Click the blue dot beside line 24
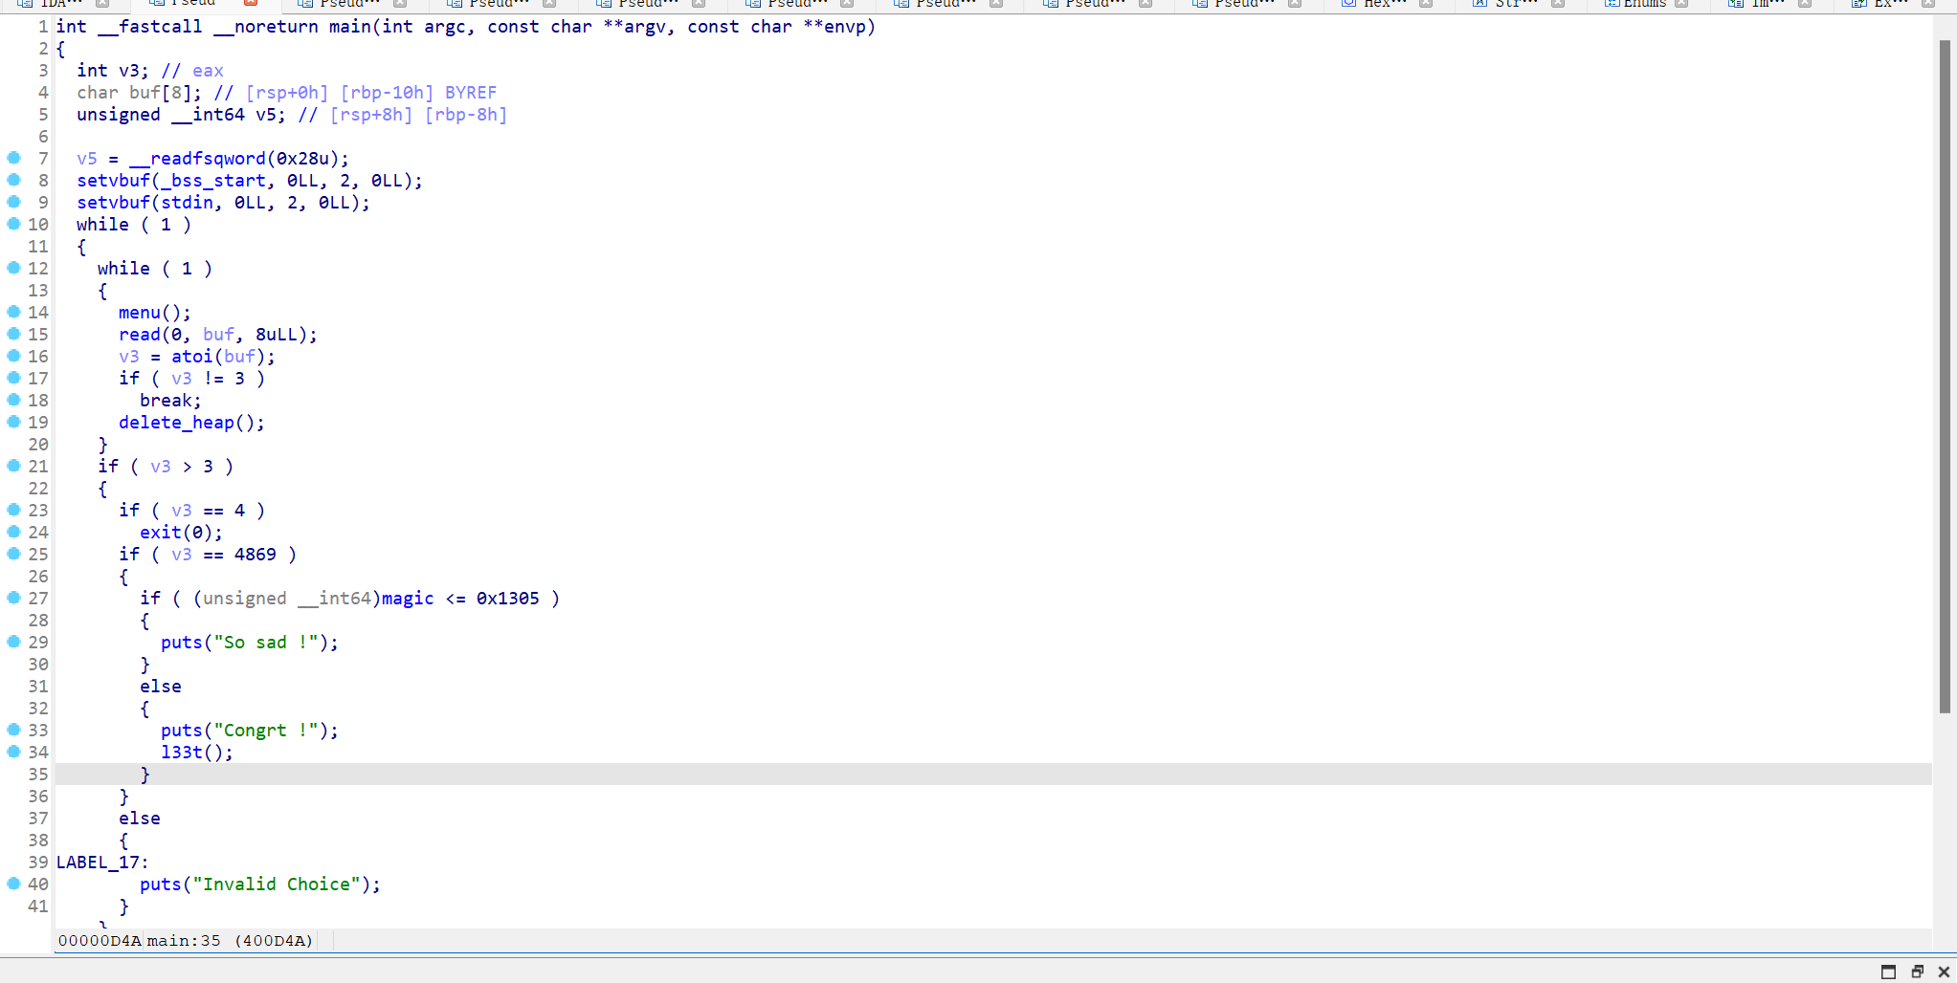The width and height of the screenshot is (1957, 983). (13, 532)
